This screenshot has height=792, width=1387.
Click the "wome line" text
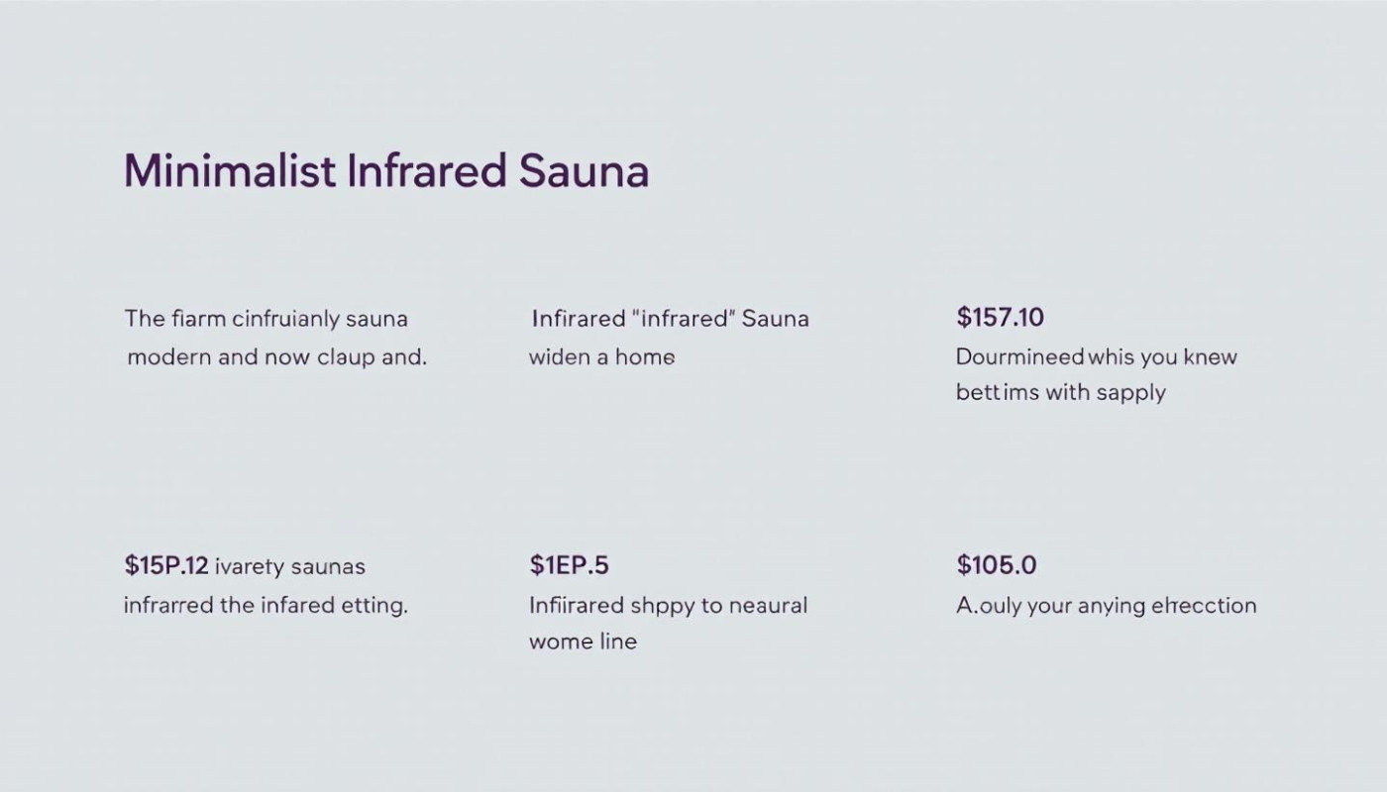[x=583, y=641]
